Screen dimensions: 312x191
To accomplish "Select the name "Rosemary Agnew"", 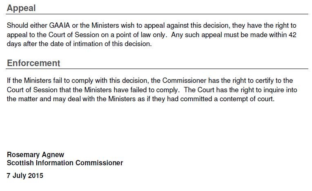I will click(36, 155).
